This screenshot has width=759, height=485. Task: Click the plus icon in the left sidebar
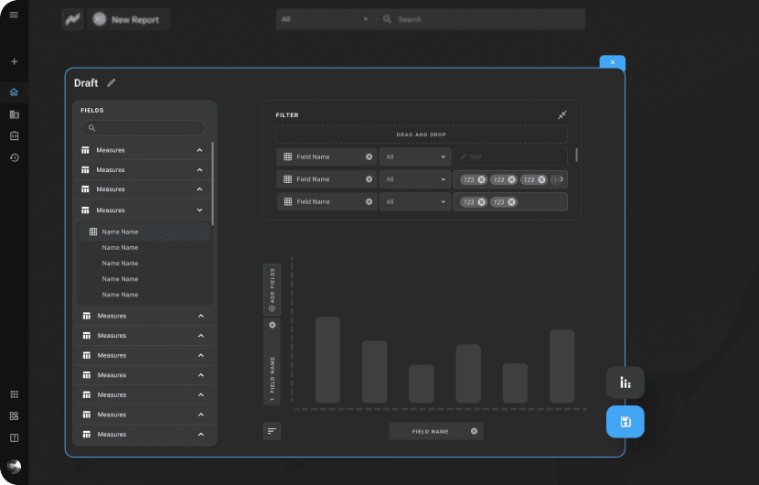14,61
